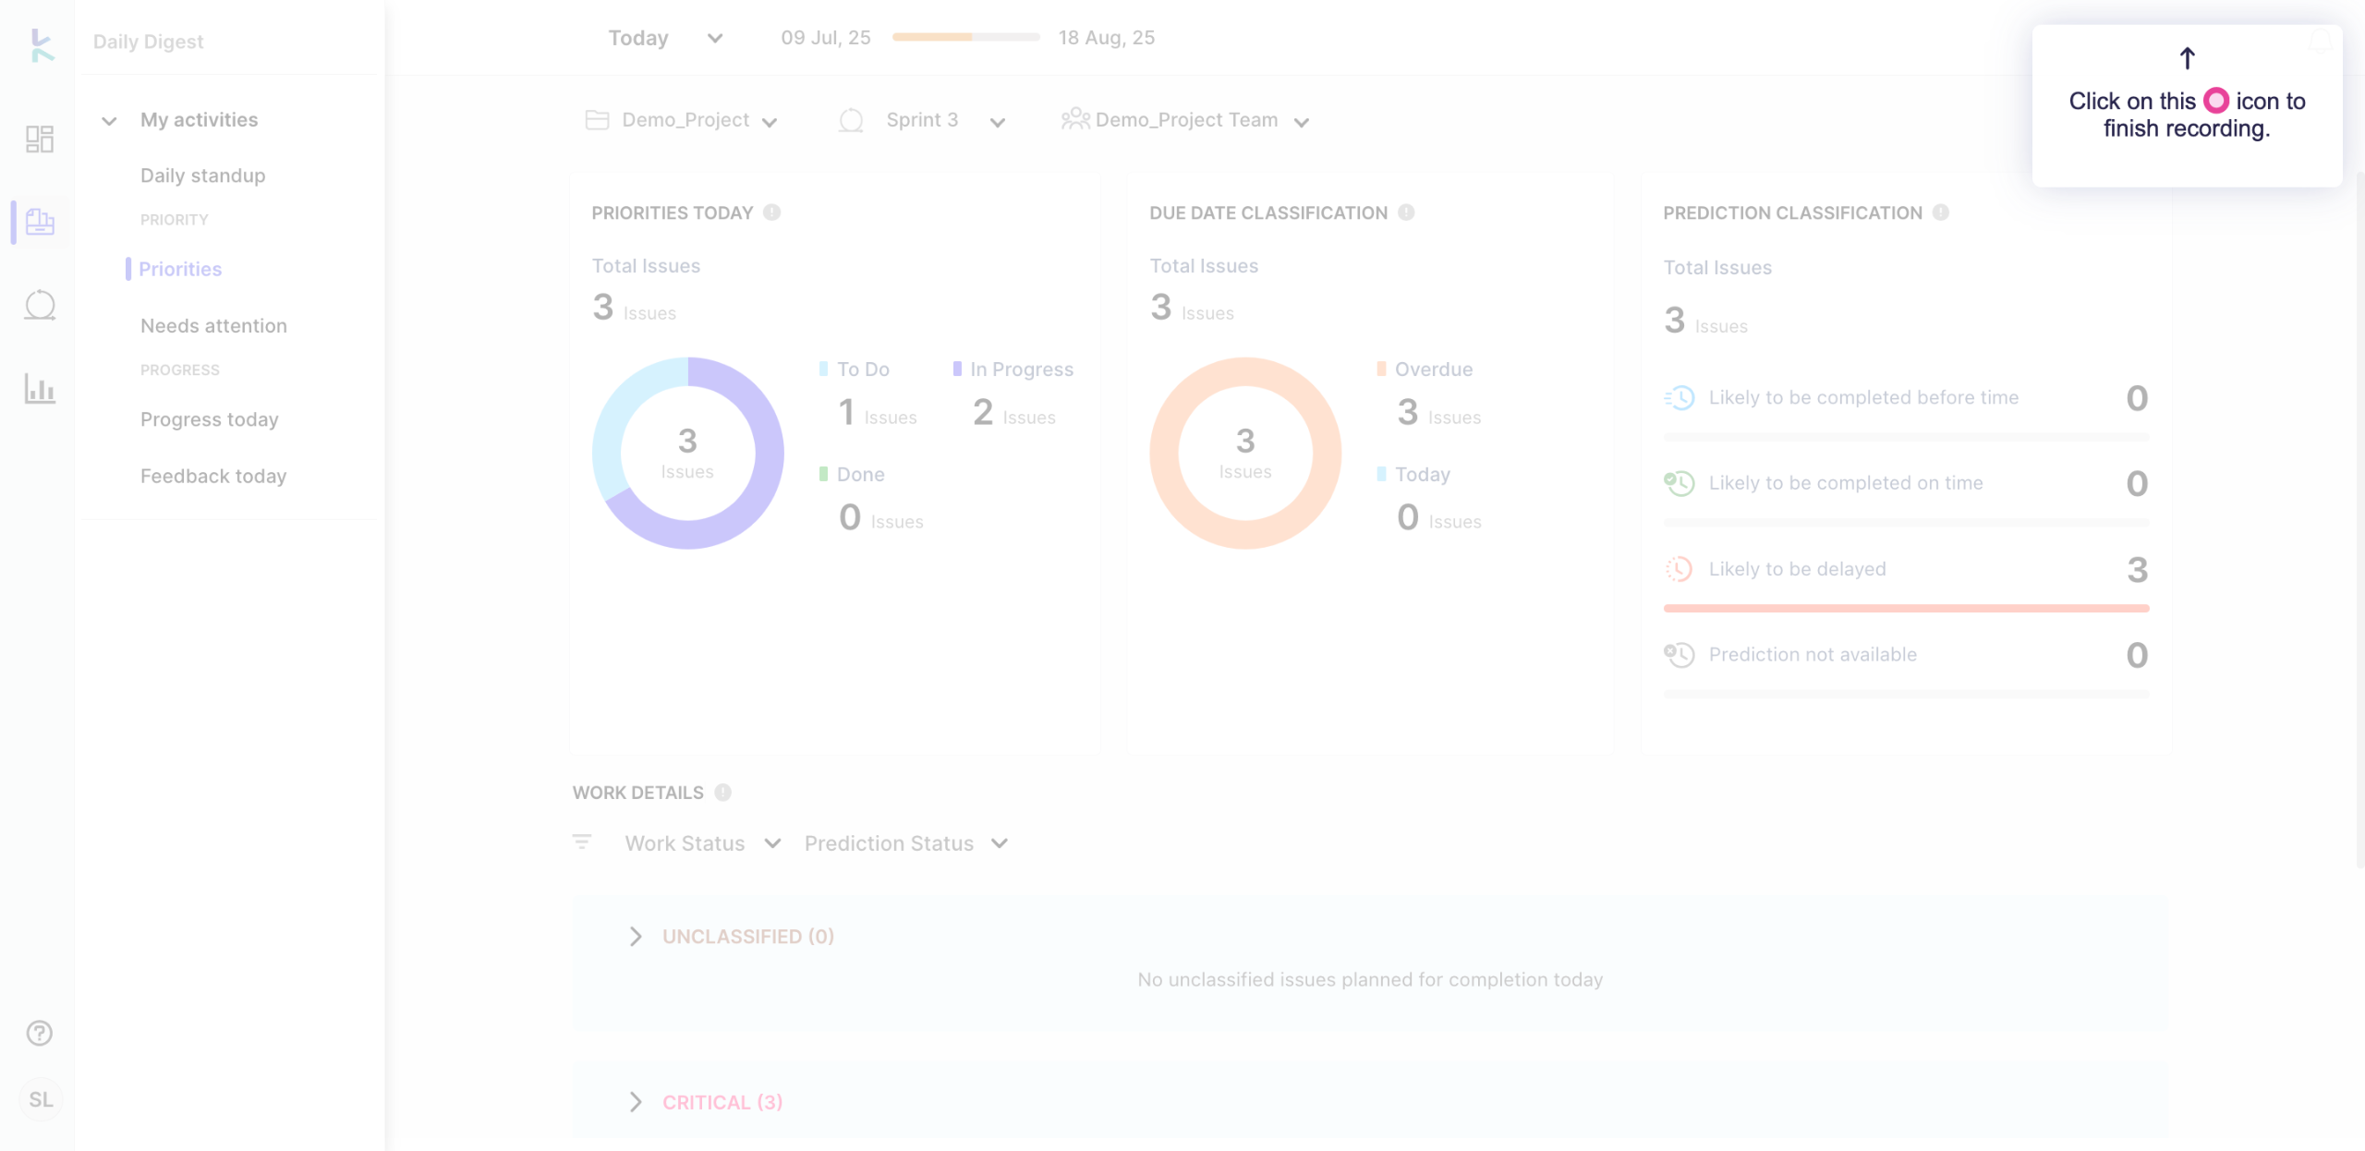This screenshot has height=1151, width=2365.
Task: Click the Daily Digest sidebar icon
Action: 40,222
